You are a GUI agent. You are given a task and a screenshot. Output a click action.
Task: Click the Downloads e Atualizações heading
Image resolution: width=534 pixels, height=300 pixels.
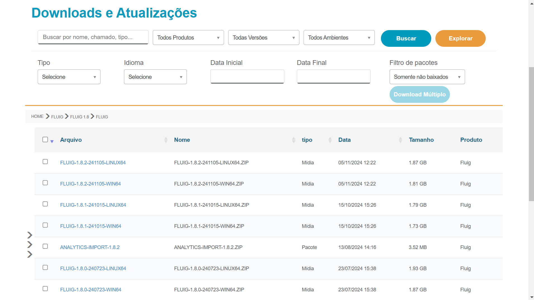pyautogui.click(x=114, y=13)
